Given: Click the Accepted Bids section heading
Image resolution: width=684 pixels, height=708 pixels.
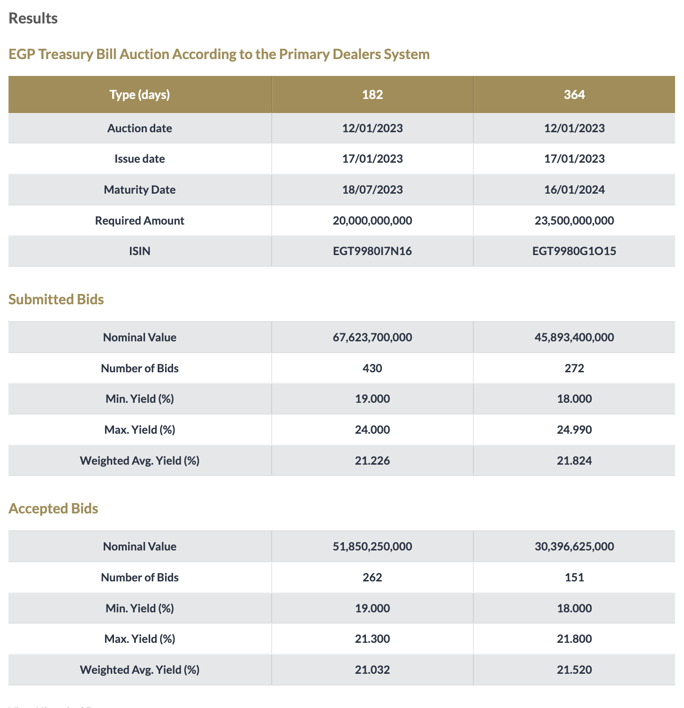Looking at the screenshot, I should click(53, 509).
